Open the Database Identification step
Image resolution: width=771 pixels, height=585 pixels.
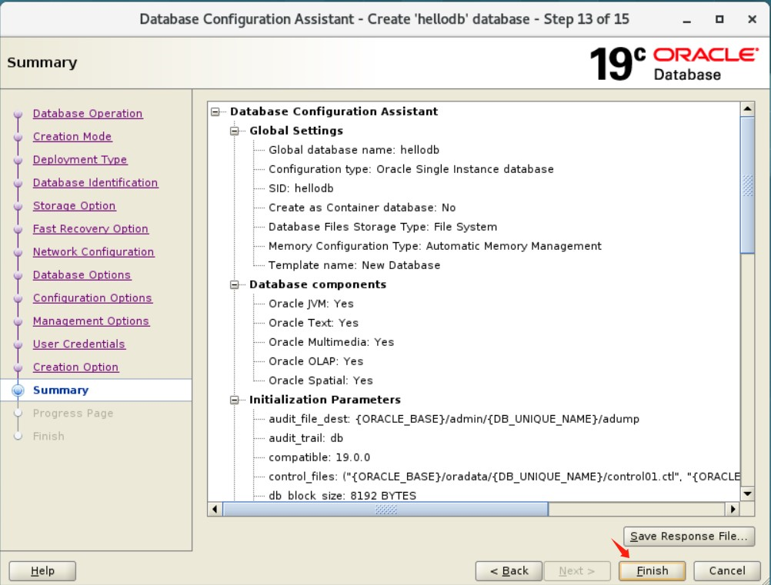[x=95, y=183]
